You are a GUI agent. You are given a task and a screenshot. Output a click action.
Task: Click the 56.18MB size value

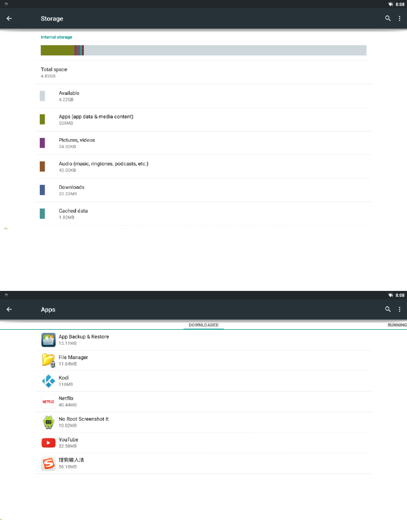(x=68, y=467)
